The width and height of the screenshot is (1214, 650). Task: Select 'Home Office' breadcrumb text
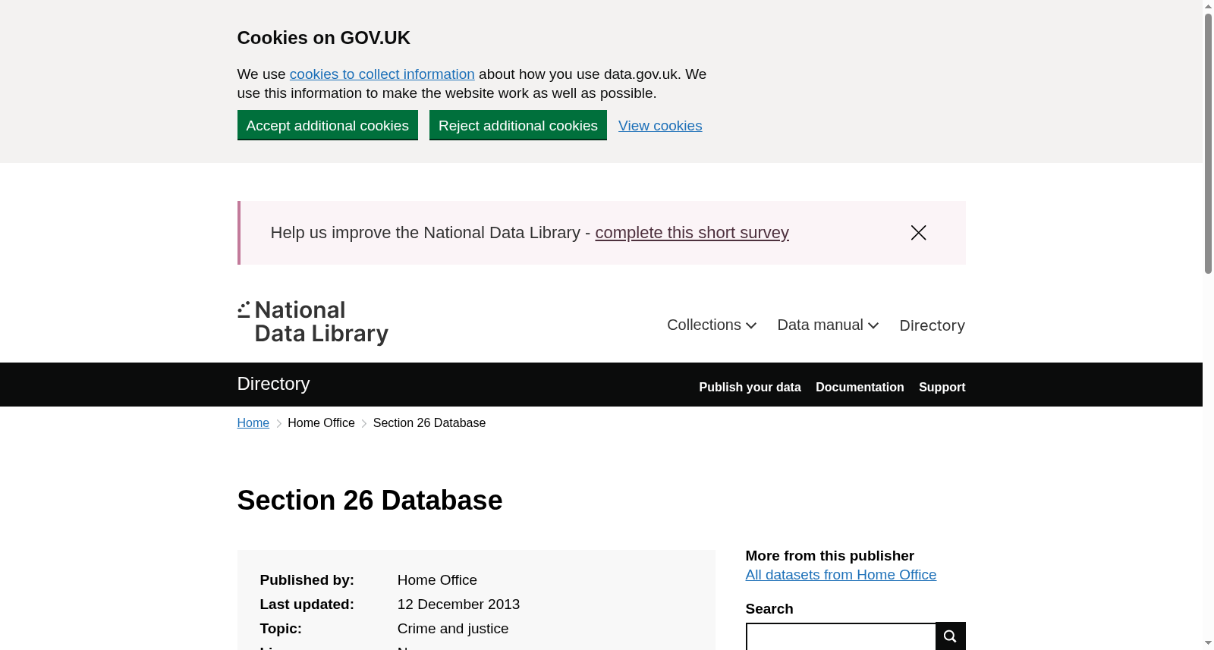pos(321,423)
